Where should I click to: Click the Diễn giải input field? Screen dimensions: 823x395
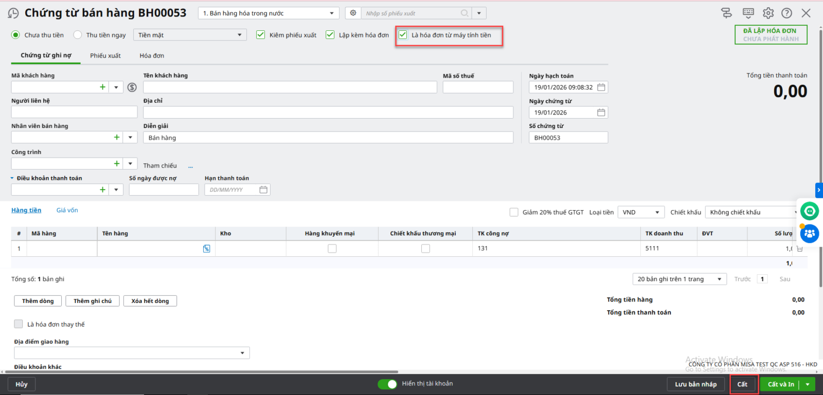[328, 138]
